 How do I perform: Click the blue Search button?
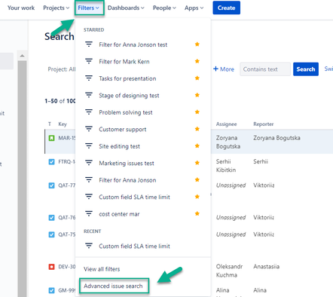(x=306, y=69)
